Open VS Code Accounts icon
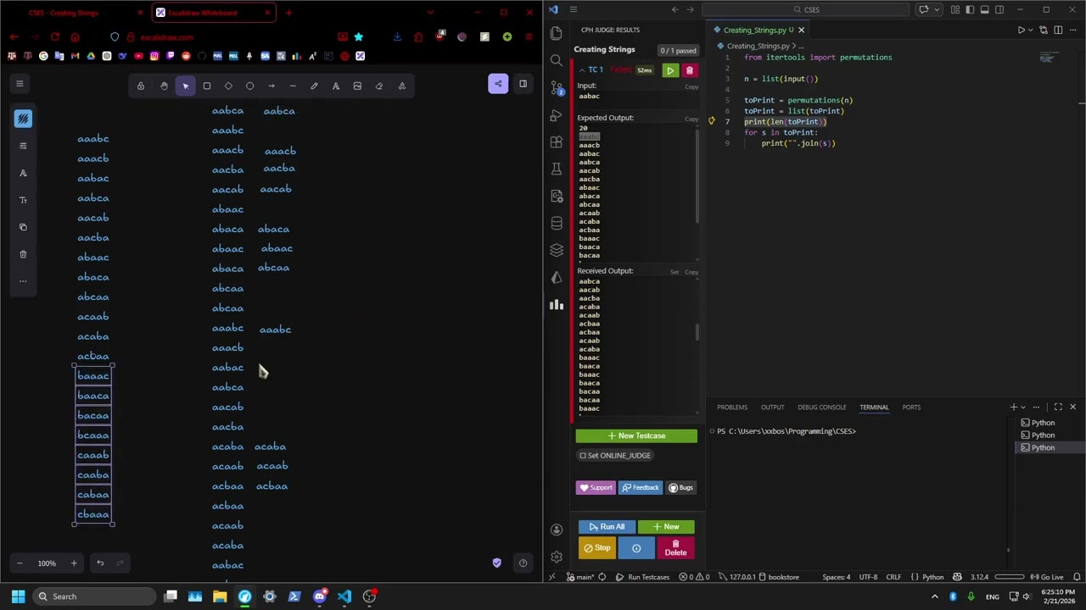Viewport: 1086px width, 610px height. pyautogui.click(x=557, y=530)
